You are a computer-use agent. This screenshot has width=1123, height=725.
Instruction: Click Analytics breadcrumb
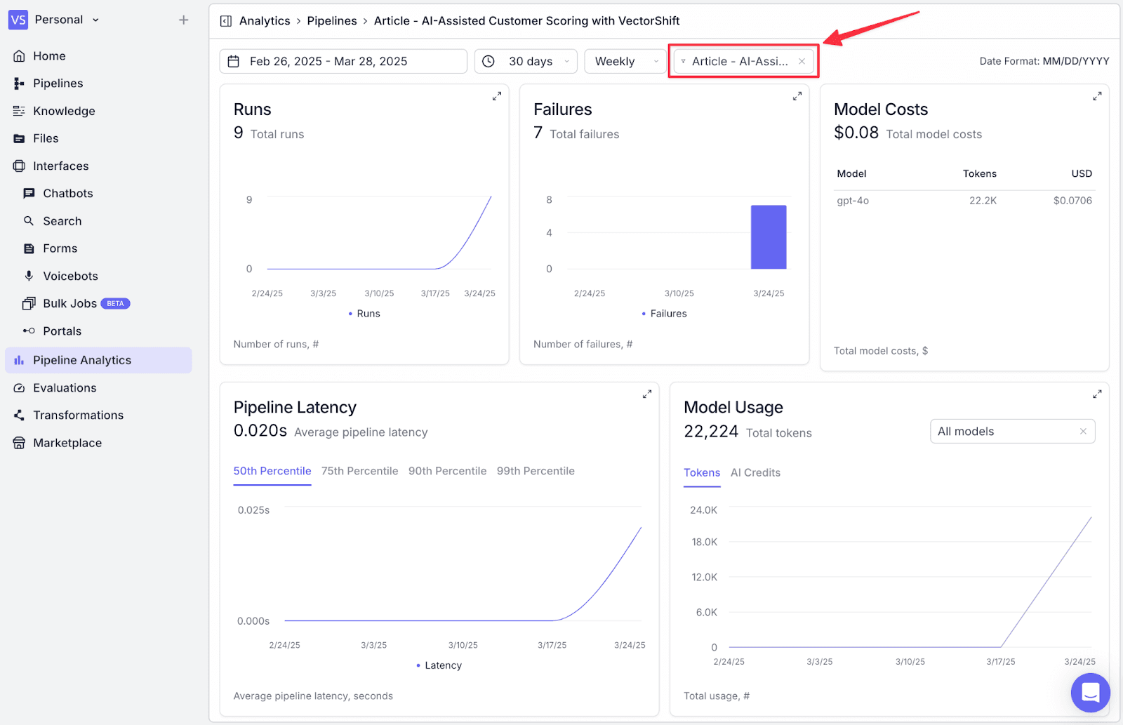265,21
